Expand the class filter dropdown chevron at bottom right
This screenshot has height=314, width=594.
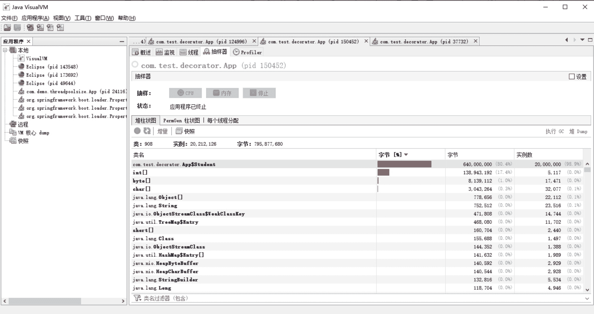587,298
